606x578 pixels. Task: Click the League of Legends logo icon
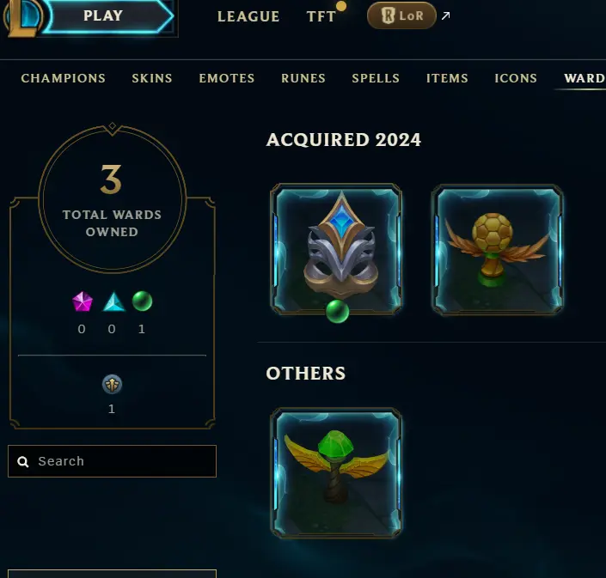tap(22, 18)
